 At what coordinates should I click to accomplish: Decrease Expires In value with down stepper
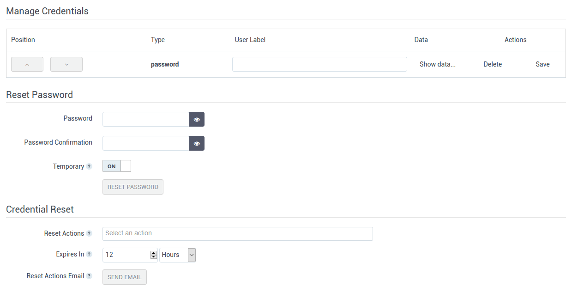click(154, 257)
